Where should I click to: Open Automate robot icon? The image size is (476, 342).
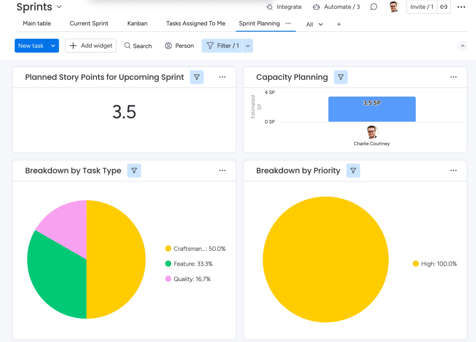click(316, 7)
